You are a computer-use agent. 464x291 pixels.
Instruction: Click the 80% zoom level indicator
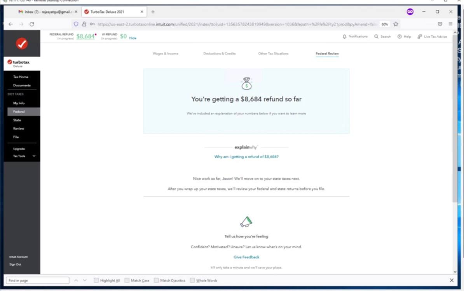385,24
